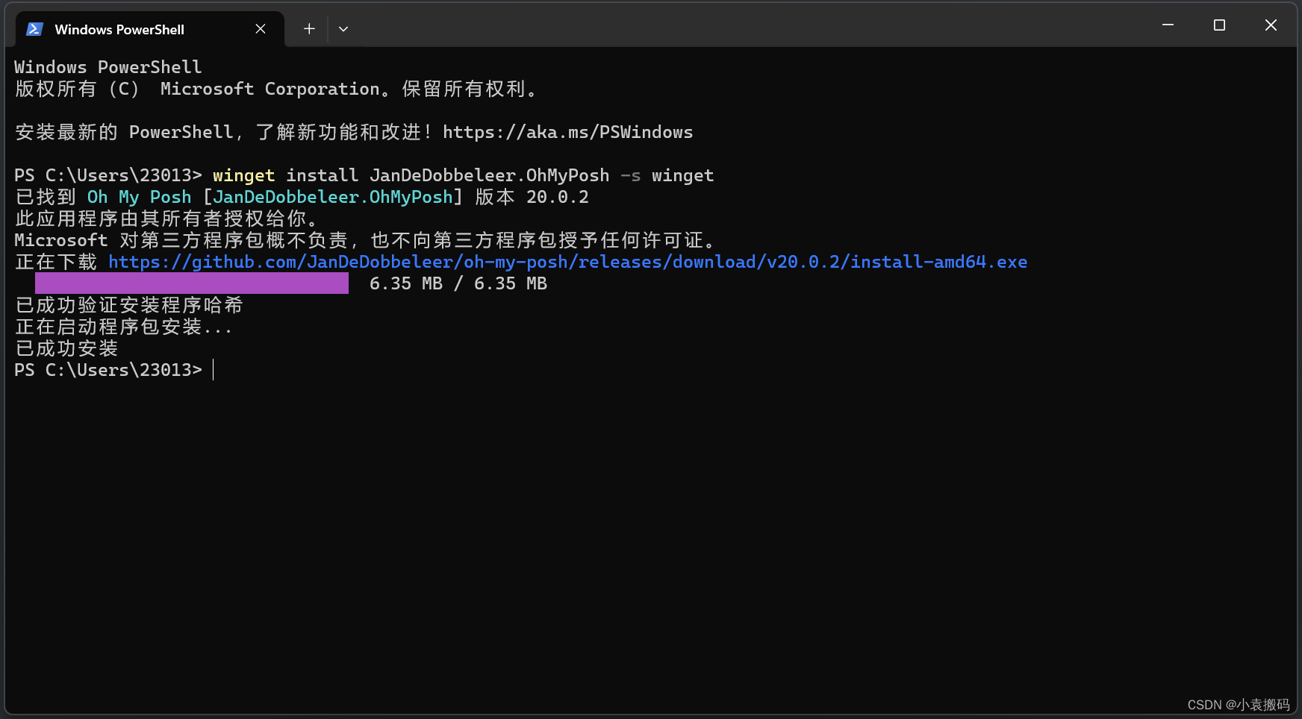1302x719 pixels.
Task: Maximize the terminal window
Action: click(1219, 25)
